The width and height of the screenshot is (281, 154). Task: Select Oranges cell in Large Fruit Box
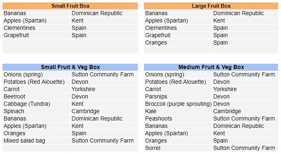click(178, 43)
